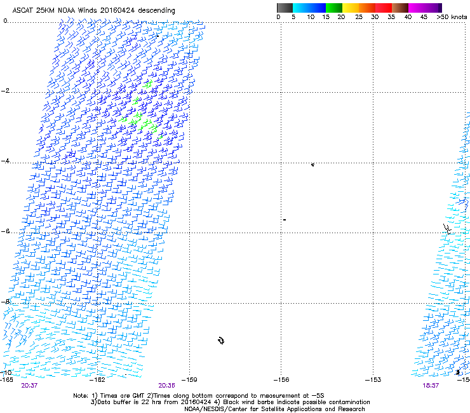
Task: Click the longitude label '-153'
Action: tap(373, 380)
